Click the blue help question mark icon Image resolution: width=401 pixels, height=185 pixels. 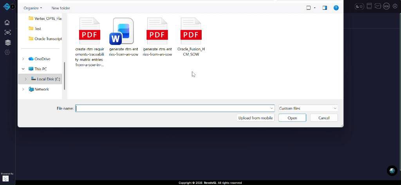[336, 8]
